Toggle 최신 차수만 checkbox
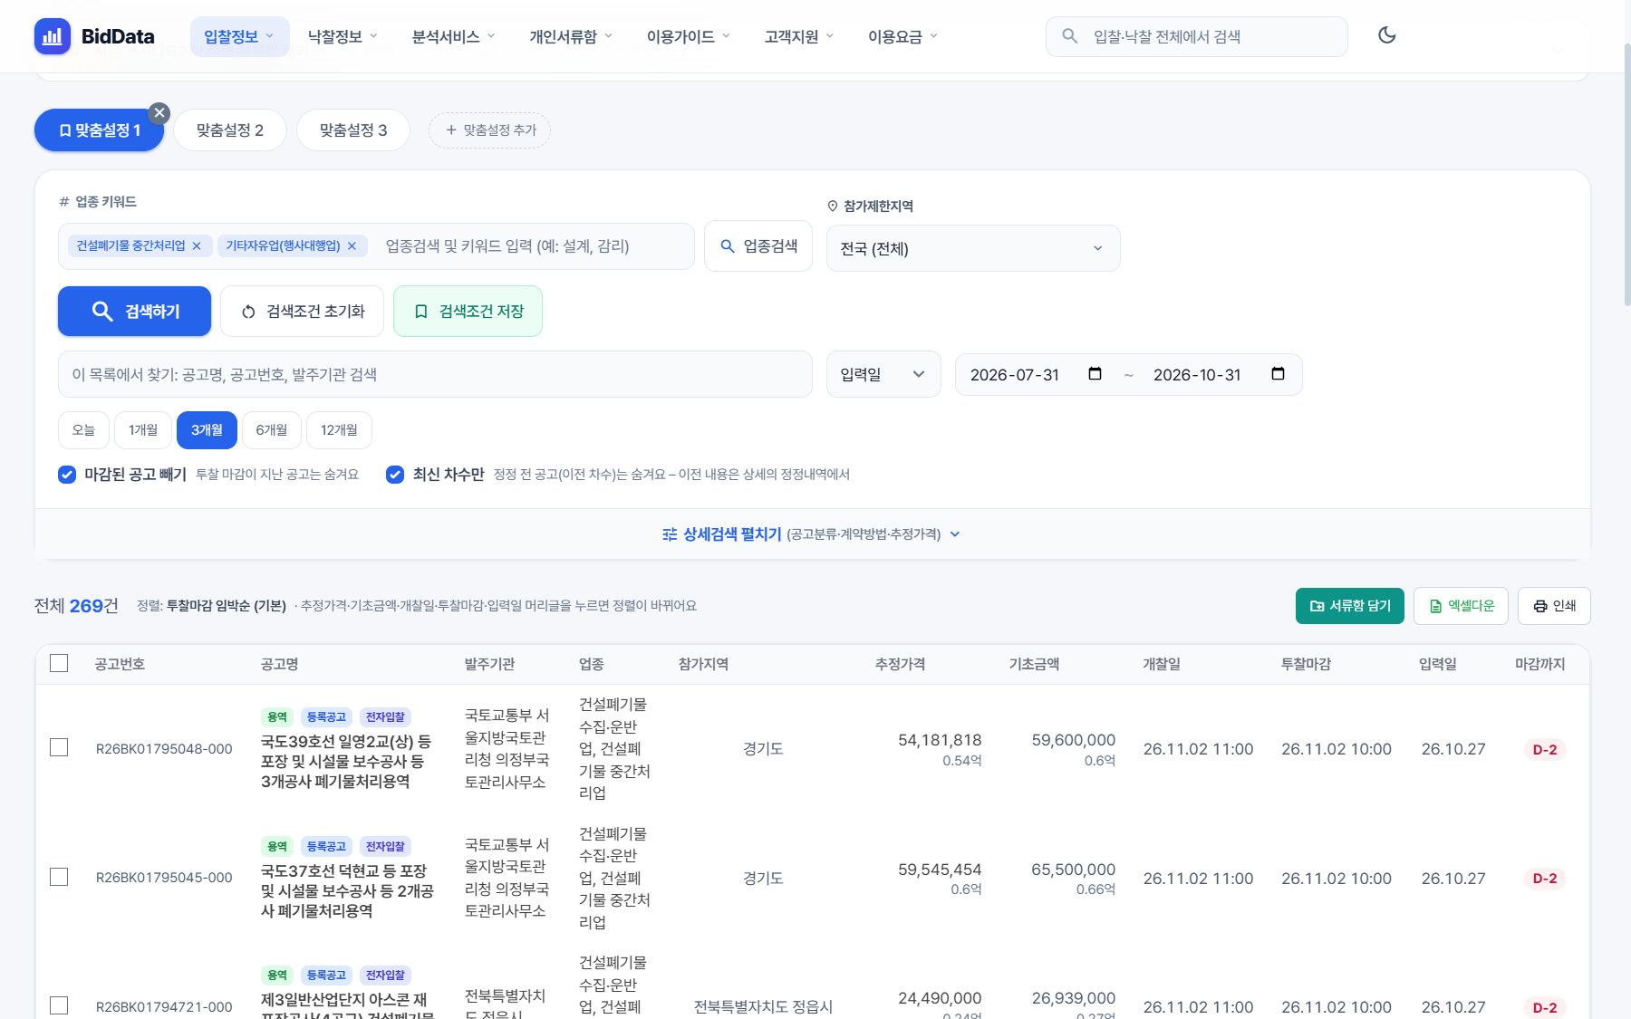The image size is (1631, 1019). point(395,475)
